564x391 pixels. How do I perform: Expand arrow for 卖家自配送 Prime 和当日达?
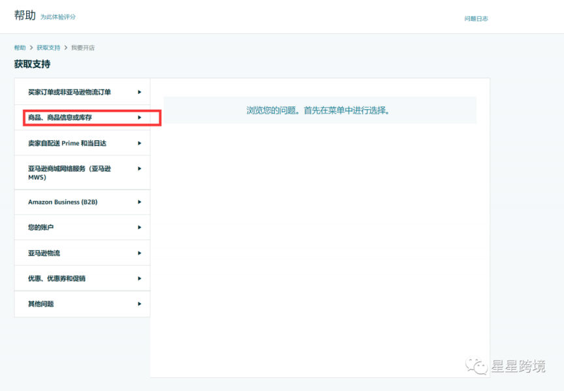pyautogui.click(x=140, y=143)
